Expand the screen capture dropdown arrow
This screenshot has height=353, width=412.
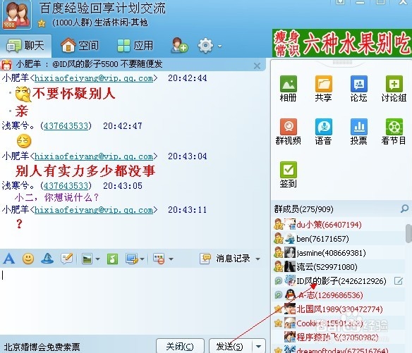[142, 259]
